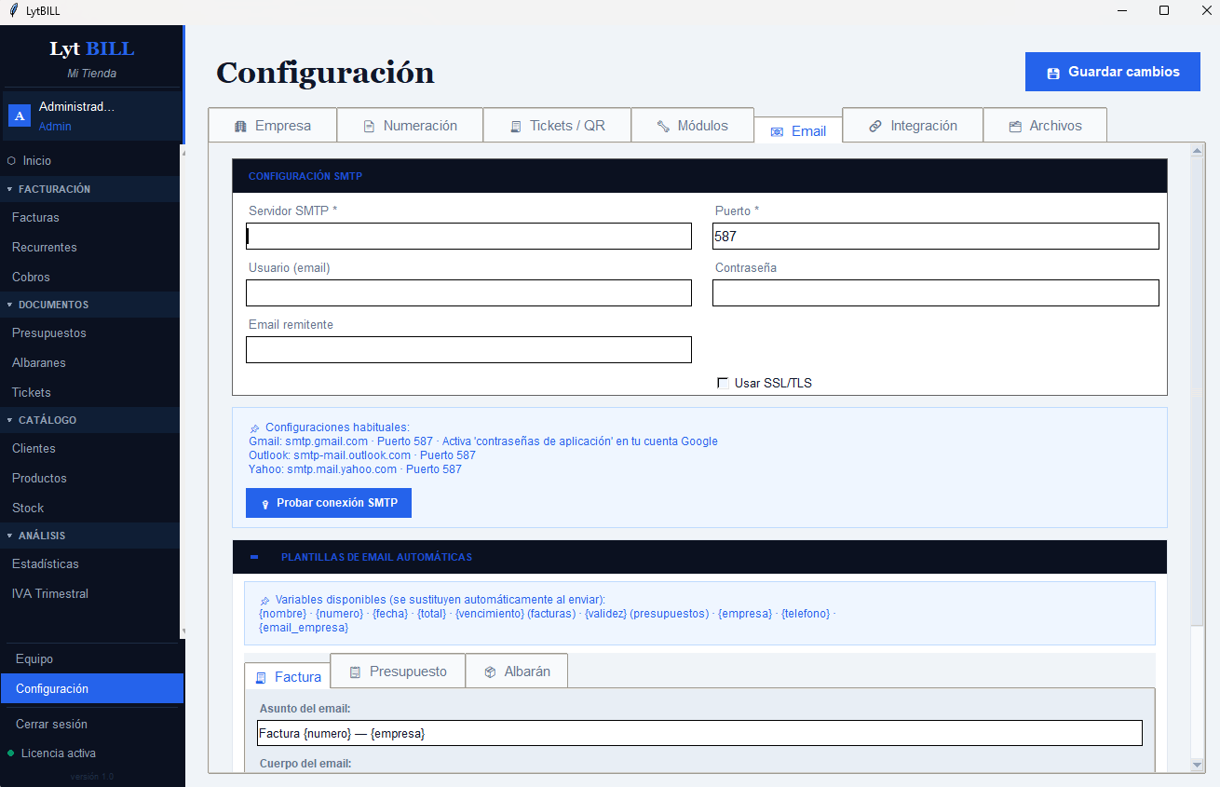Image resolution: width=1220 pixels, height=787 pixels.
Task: Open Tickets in the sidebar
Action: 89,392
